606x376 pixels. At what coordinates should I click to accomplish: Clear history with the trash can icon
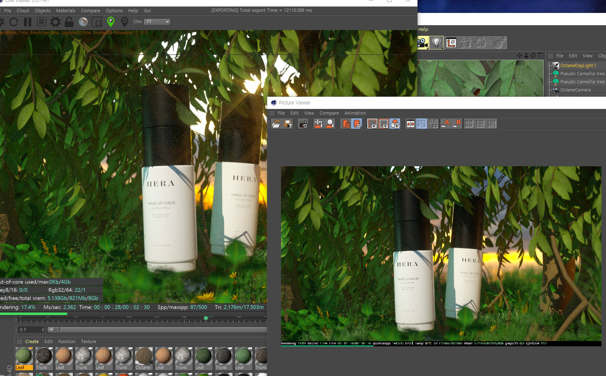tap(345, 124)
